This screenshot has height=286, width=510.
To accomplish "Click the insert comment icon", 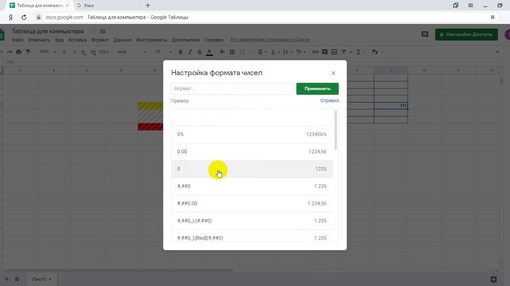I will (325, 52).
